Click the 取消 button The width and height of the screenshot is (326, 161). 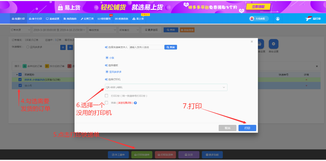coord(227,128)
